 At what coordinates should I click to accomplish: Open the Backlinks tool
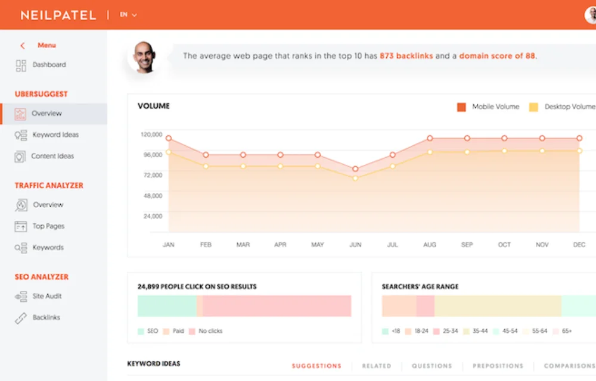[x=46, y=317]
